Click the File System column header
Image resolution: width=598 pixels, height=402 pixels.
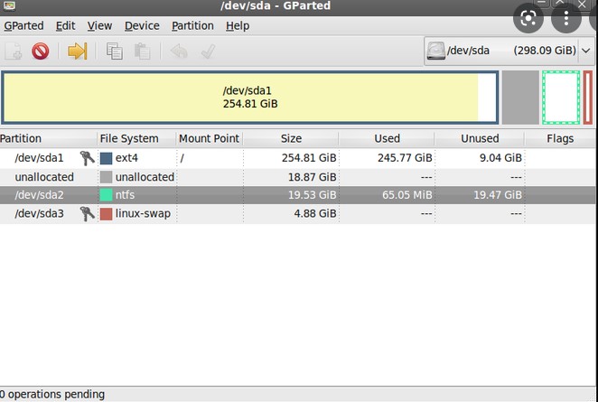pos(136,138)
